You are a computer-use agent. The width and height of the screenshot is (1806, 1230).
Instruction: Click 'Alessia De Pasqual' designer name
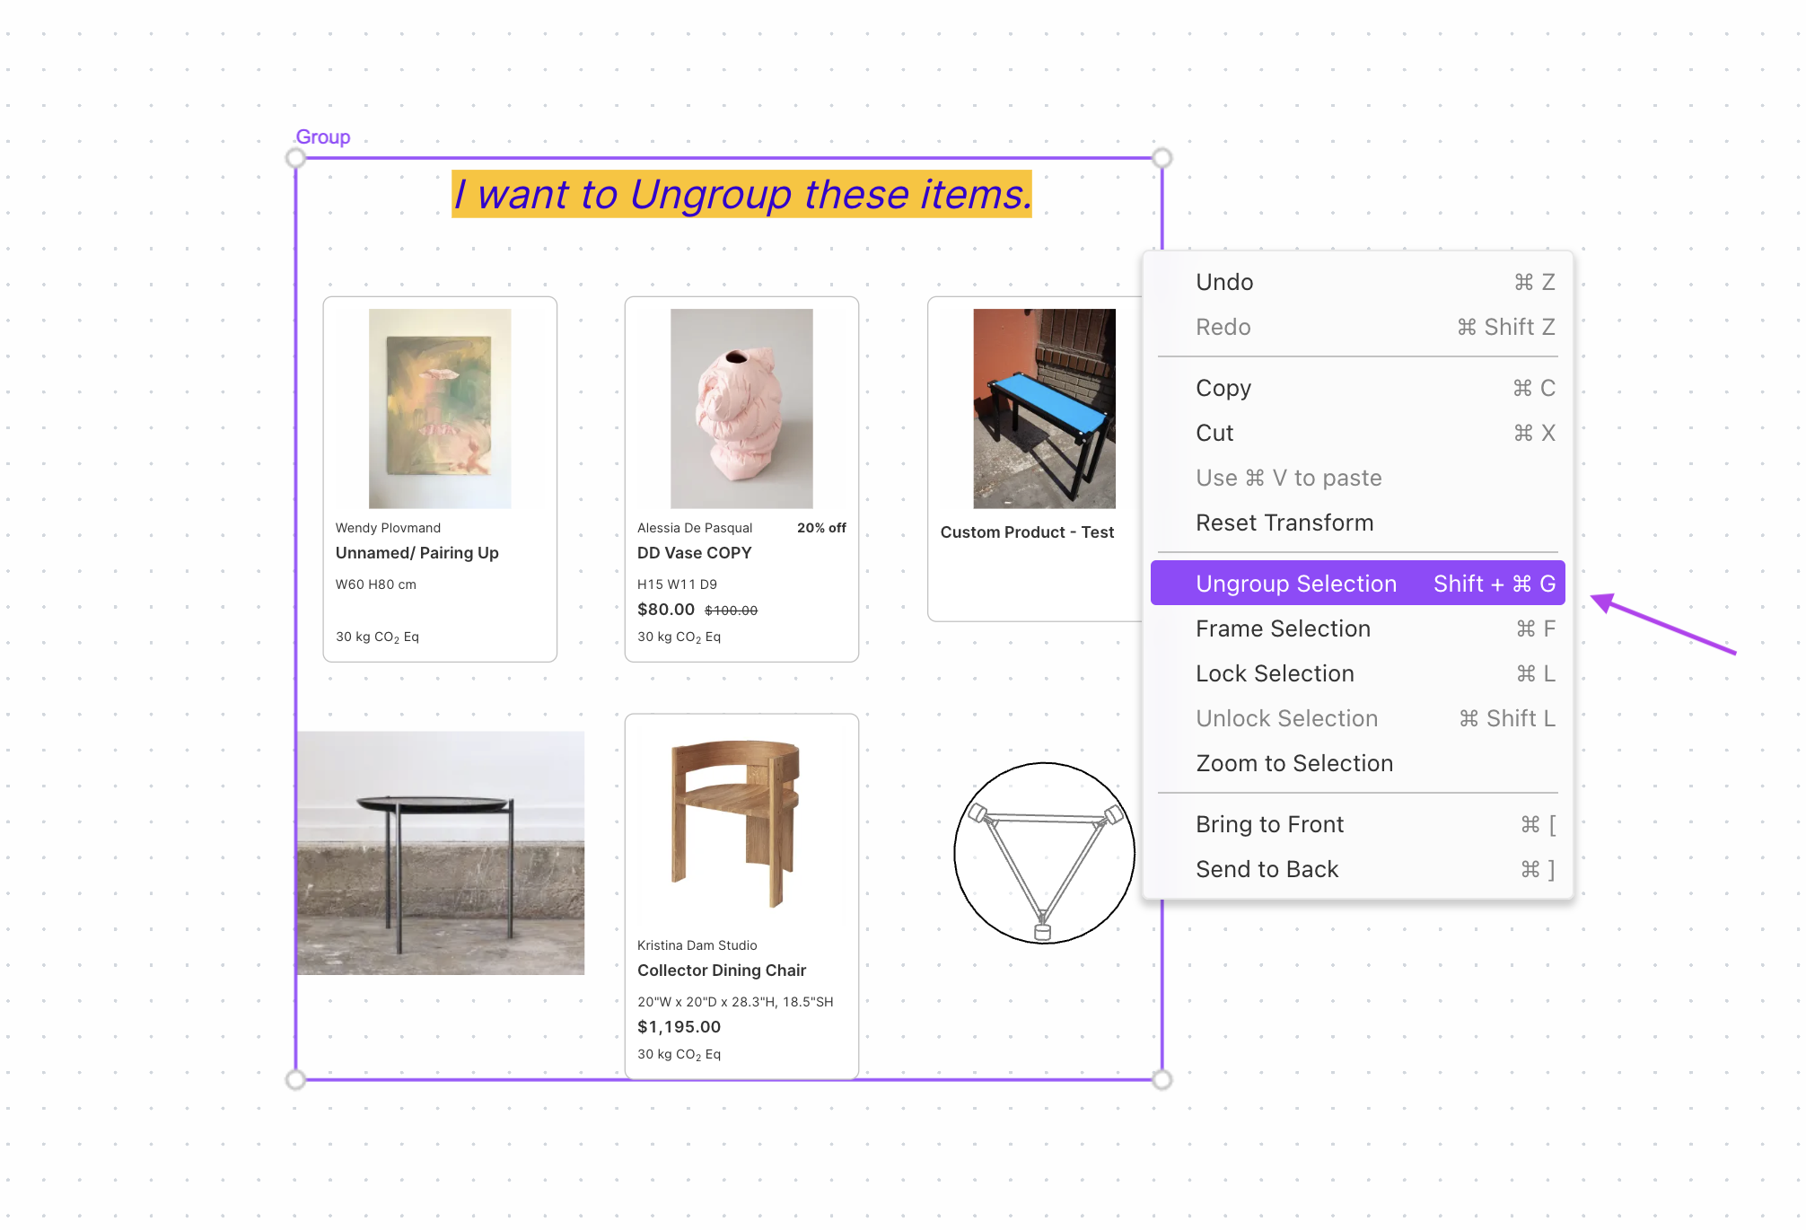(695, 528)
